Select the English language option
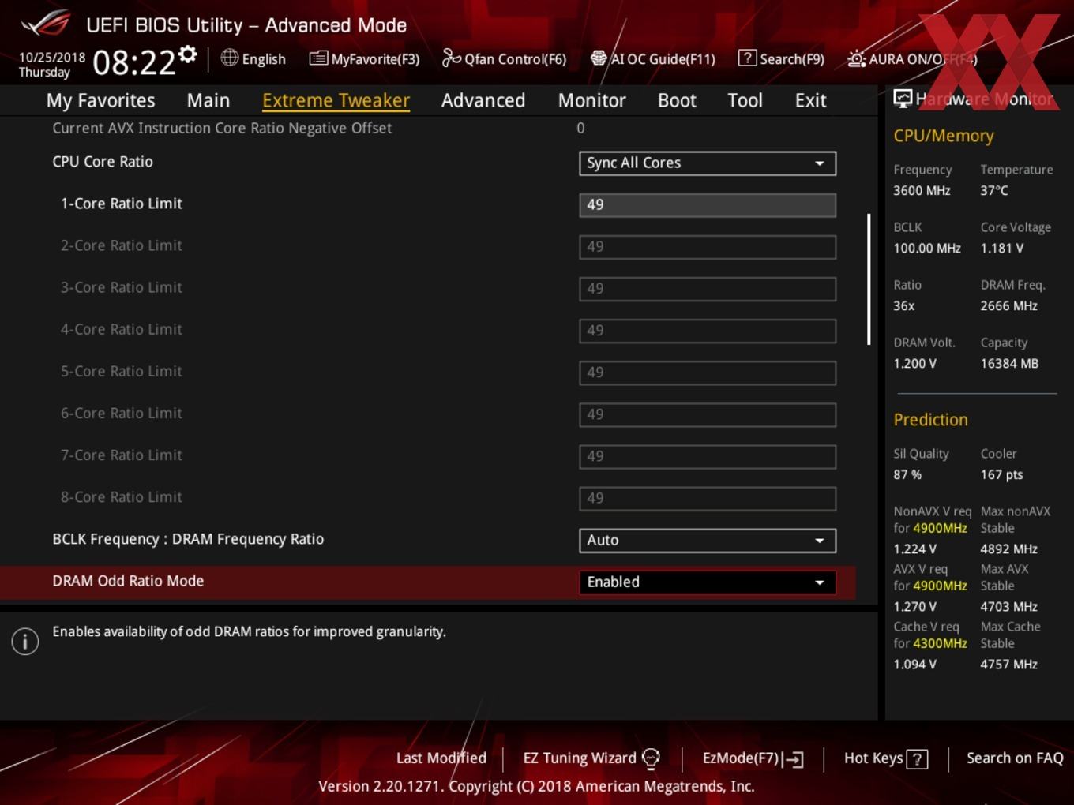Screen dimensions: 1074x805 pos(264,59)
